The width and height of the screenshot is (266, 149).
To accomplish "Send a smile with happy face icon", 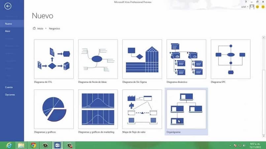I will [x=257, y=7].
